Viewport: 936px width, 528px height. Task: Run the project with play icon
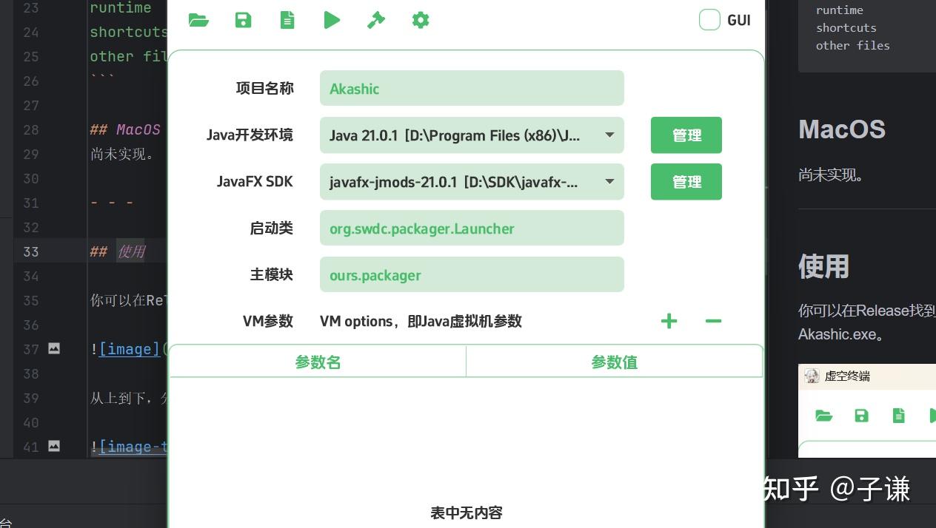pyautogui.click(x=332, y=20)
